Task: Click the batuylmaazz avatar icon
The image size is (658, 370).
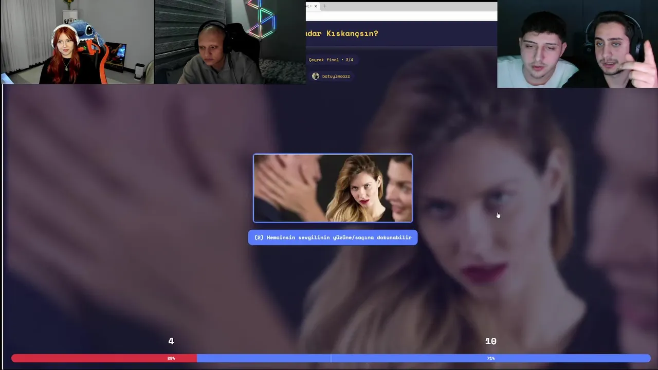Action: point(316,76)
